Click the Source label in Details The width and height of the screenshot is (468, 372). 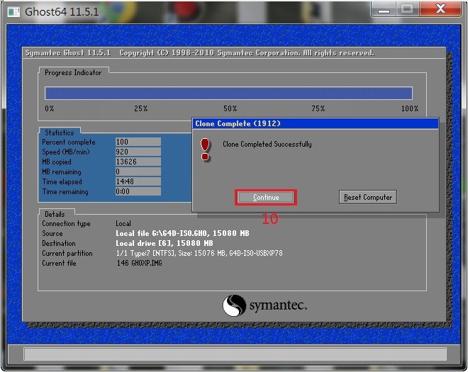point(52,233)
